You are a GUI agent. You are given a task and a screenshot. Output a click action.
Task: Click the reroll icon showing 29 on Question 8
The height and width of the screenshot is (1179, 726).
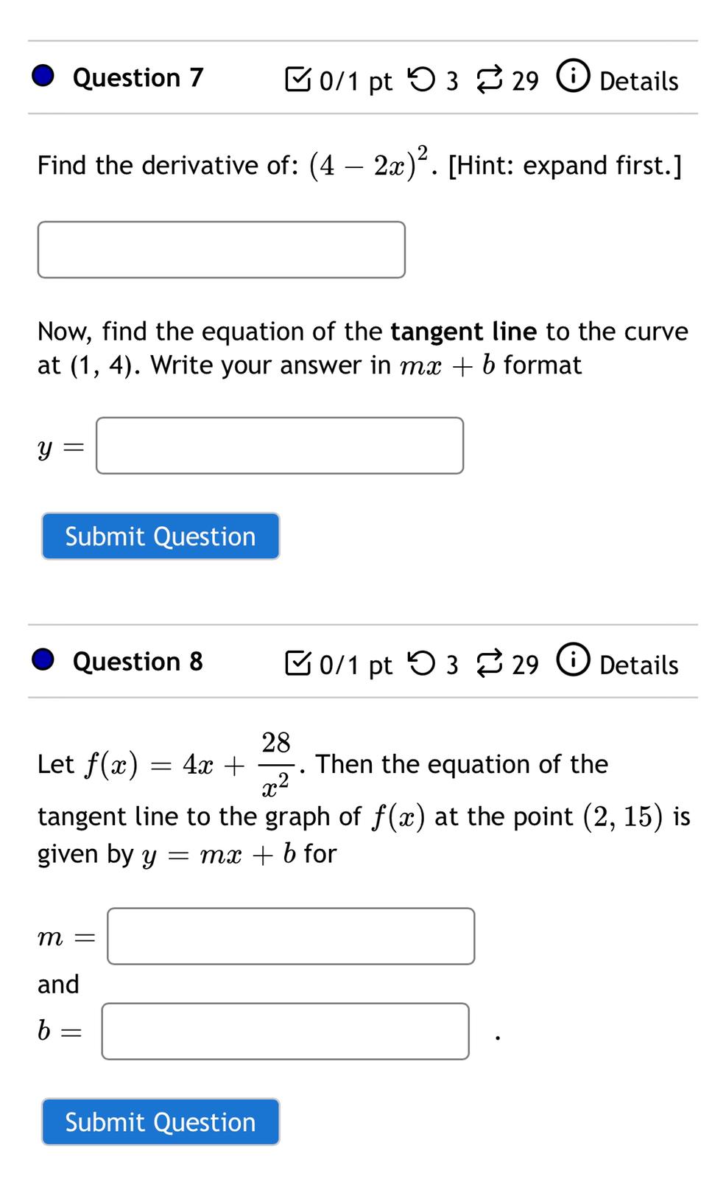490,663
